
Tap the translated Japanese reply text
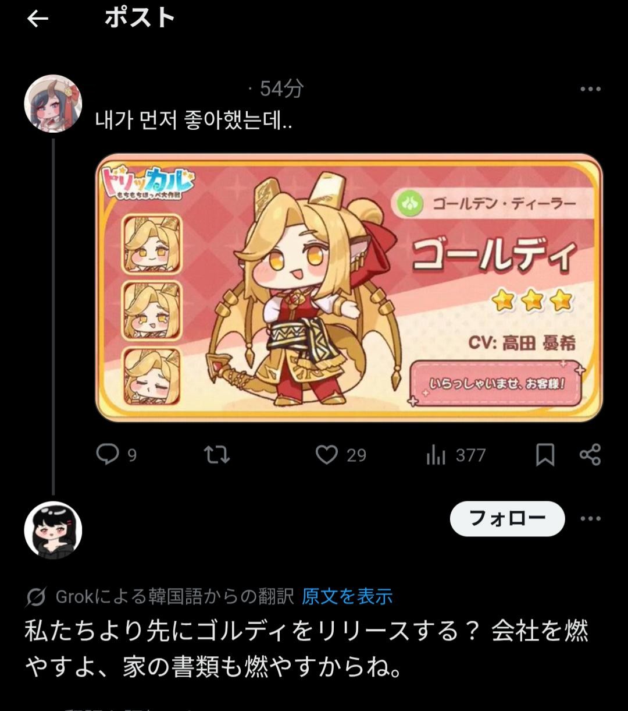click(x=306, y=649)
